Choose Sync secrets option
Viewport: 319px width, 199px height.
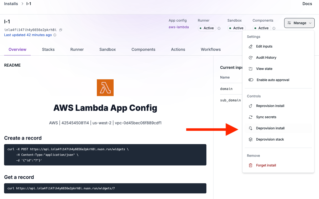pyautogui.click(x=278, y=117)
